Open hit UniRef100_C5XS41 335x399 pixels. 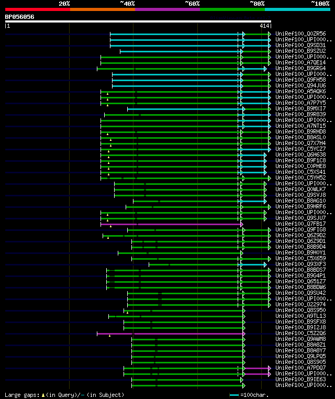pyautogui.click(x=300, y=172)
